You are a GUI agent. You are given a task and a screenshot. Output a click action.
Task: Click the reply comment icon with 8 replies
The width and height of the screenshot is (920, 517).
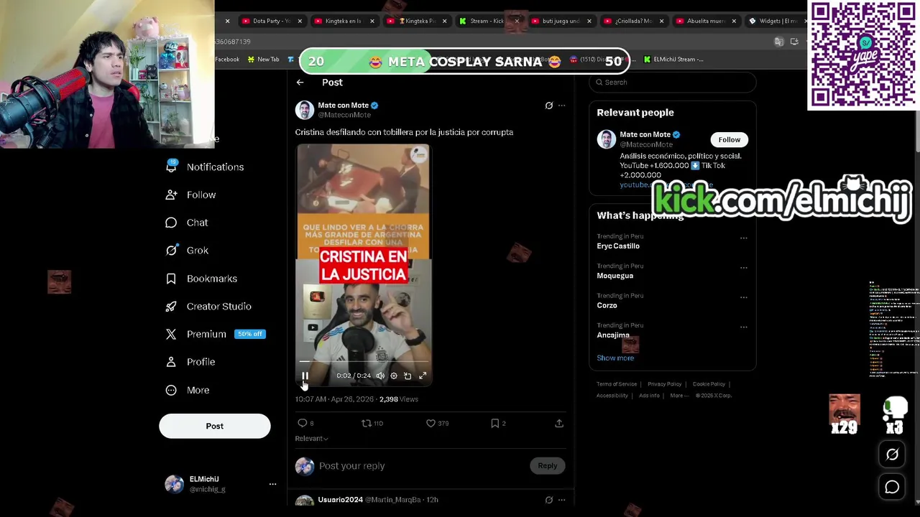click(x=303, y=424)
